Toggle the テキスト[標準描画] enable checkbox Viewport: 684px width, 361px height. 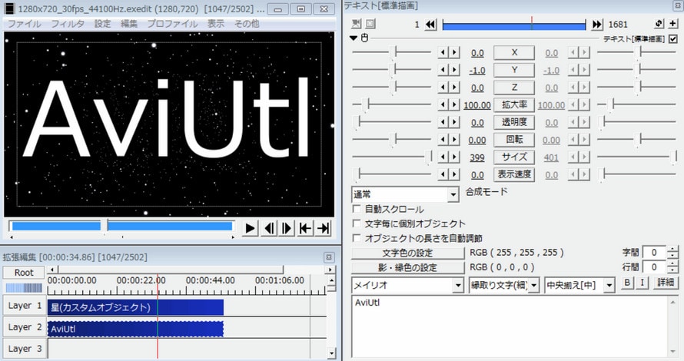pos(673,38)
